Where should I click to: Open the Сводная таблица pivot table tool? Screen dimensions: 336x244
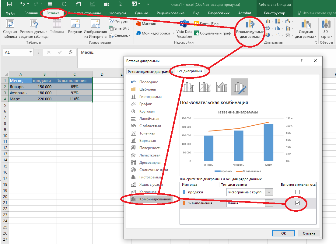10,29
